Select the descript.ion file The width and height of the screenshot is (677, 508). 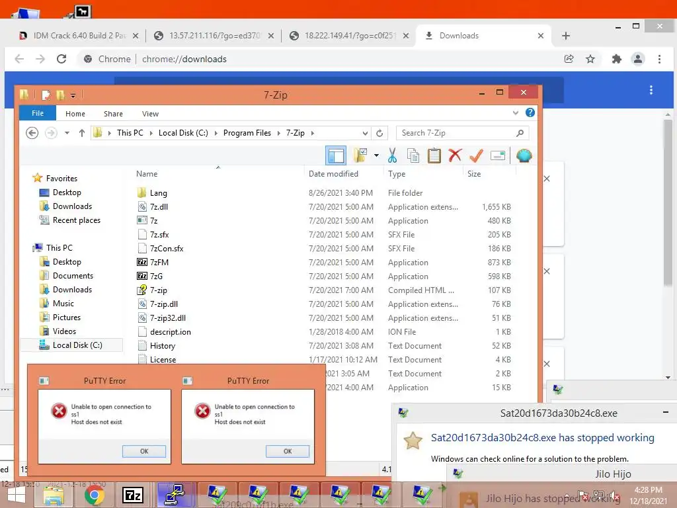tap(170, 332)
